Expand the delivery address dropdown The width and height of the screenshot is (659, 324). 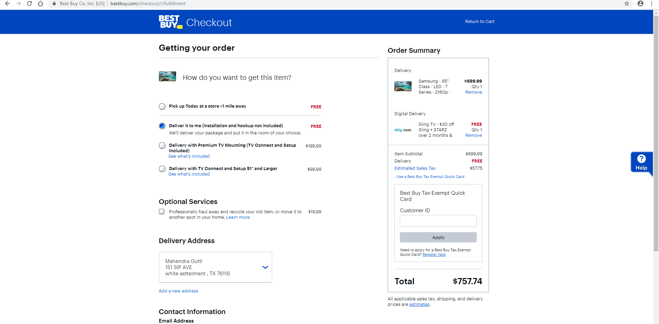click(x=265, y=267)
